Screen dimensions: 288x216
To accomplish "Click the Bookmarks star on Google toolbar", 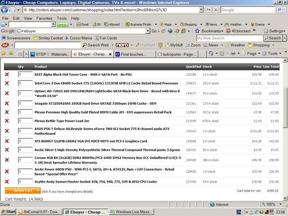I will pos(198,31).
